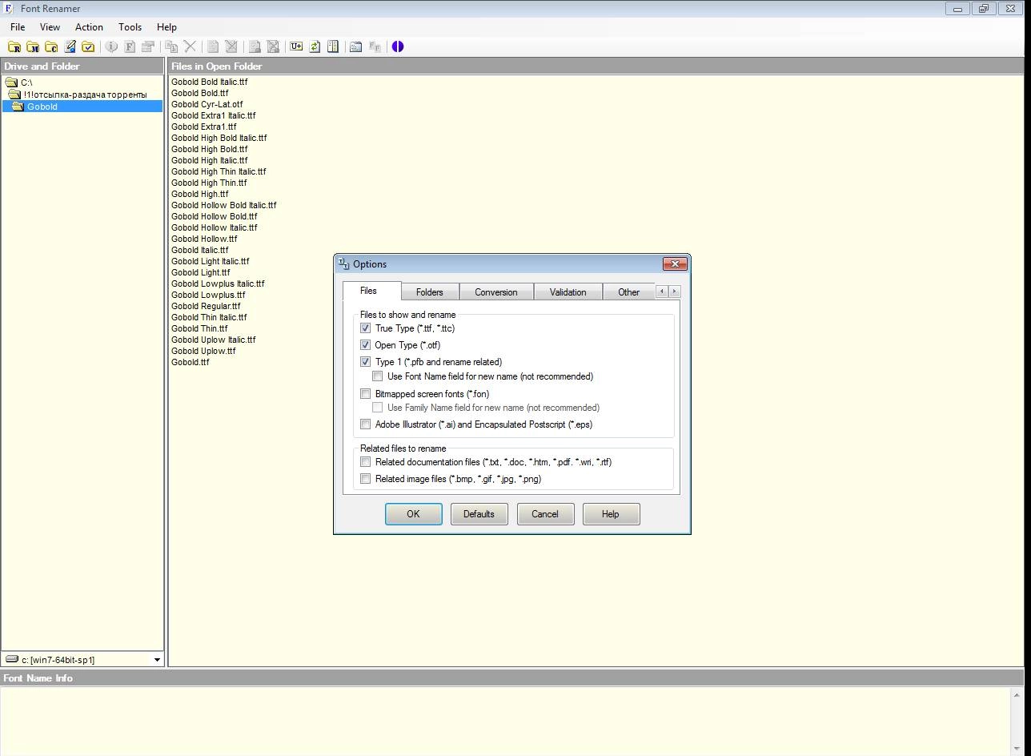The image size is (1031, 756).
Task: Click Use Family Name field checkbox
Action: (377, 408)
